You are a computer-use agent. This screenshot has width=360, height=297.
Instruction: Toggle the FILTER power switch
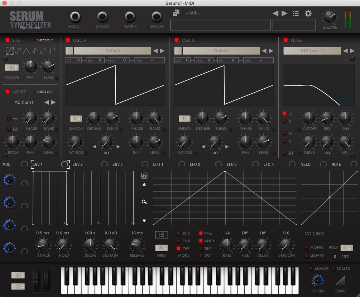pyautogui.click(x=286, y=40)
